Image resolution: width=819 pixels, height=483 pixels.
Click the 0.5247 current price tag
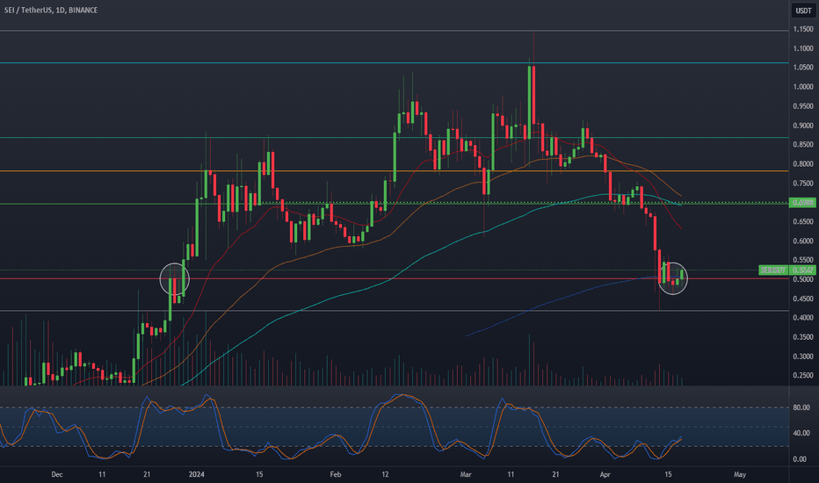pyautogui.click(x=802, y=270)
